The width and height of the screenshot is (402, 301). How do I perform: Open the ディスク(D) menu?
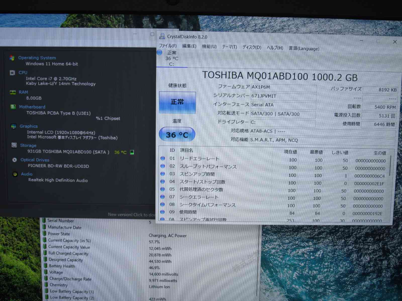pyautogui.click(x=252, y=47)
